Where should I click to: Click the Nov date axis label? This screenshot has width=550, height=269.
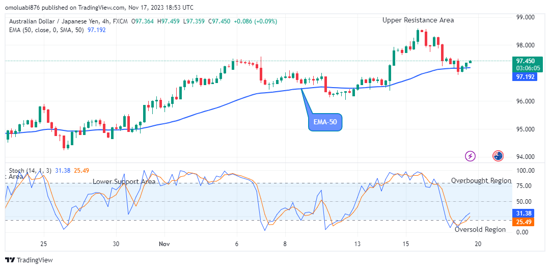point(164,244)
